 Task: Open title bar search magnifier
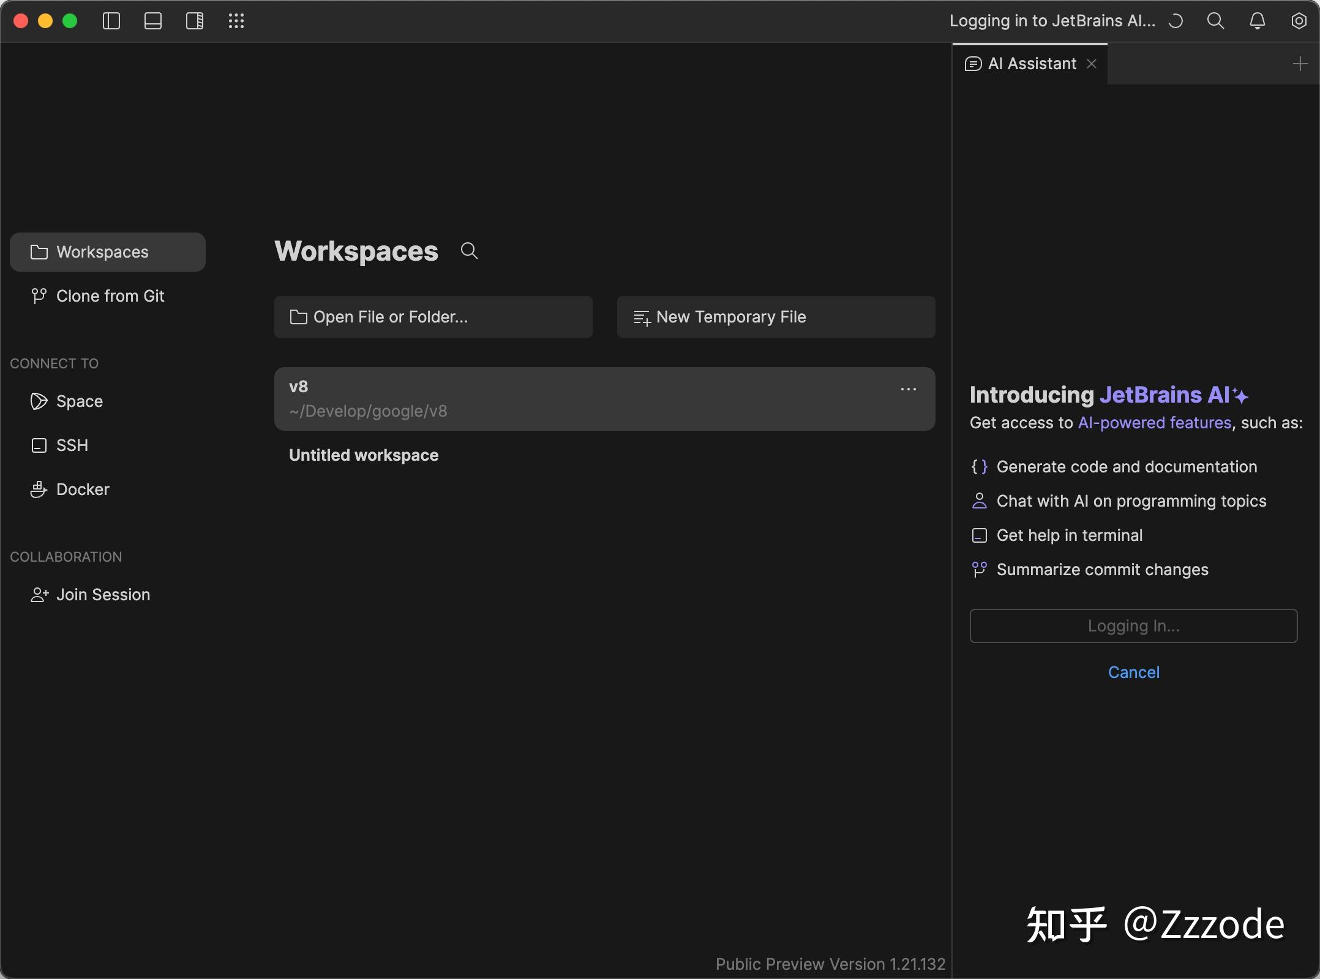pyautogui.click(x=1216, y=20)
